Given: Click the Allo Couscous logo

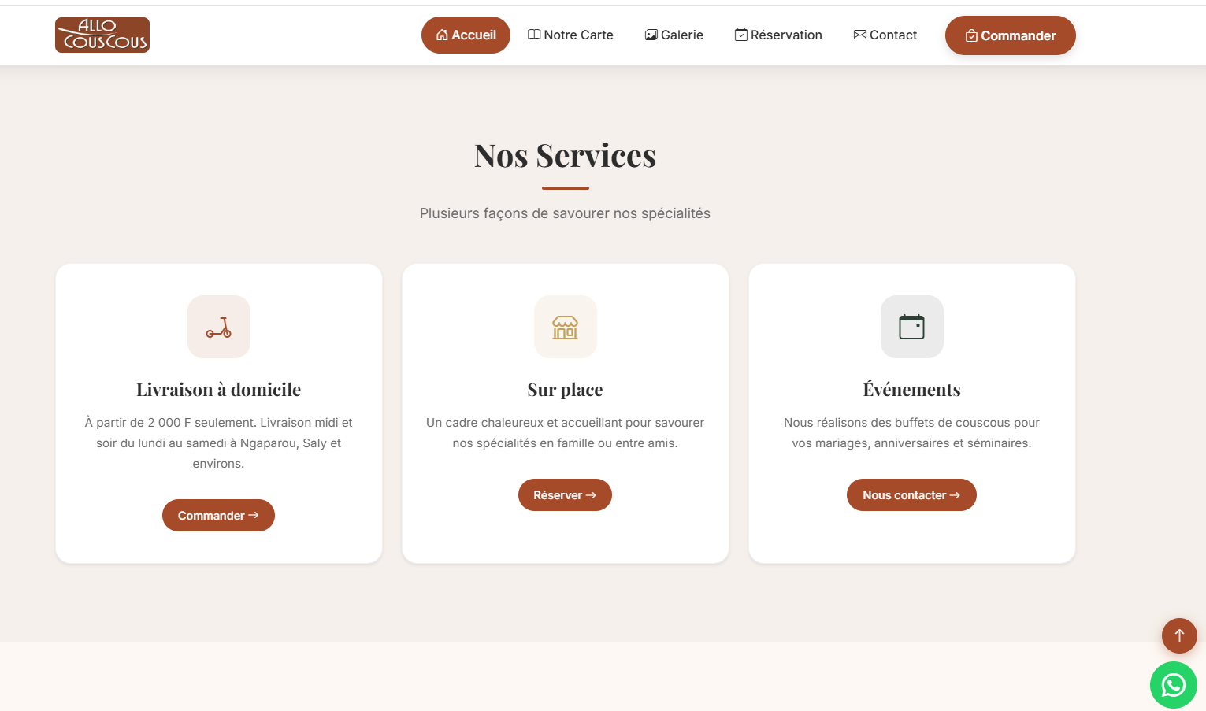Looking at the screenshot, I should pyautogui.click(x=102, y=35).
